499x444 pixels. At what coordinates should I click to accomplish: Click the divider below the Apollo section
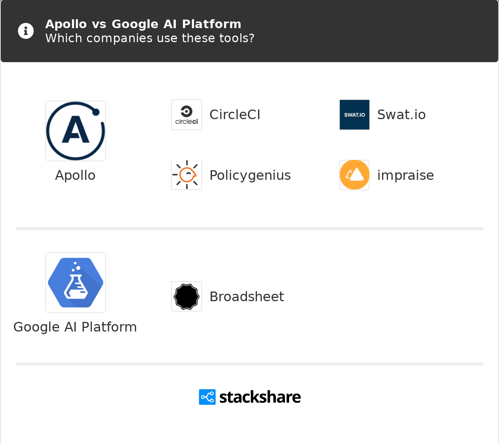[x=249, y=229]
